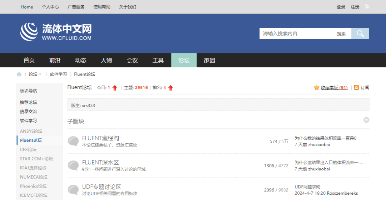
Task: Click the 注册 register link
Action: pos(355,7)
